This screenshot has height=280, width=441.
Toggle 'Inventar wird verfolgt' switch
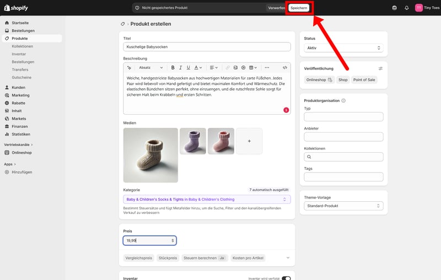[x=286, y=278]
